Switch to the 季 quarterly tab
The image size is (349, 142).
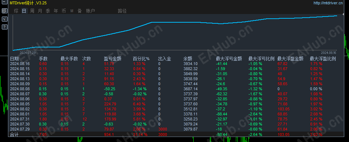coord(48,11)
